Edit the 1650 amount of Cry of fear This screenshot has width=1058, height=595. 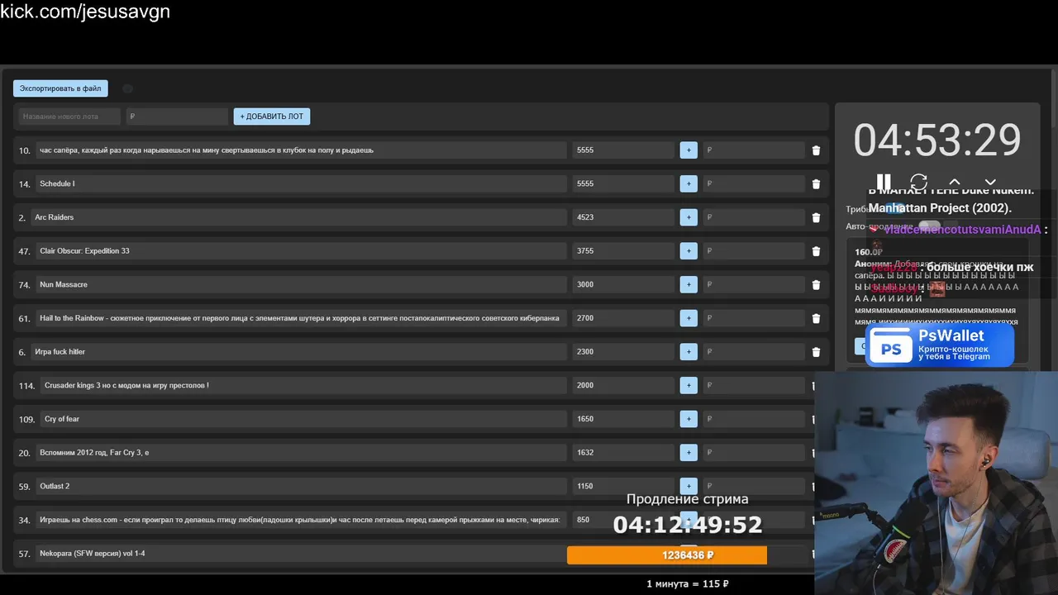click(623, 419)
